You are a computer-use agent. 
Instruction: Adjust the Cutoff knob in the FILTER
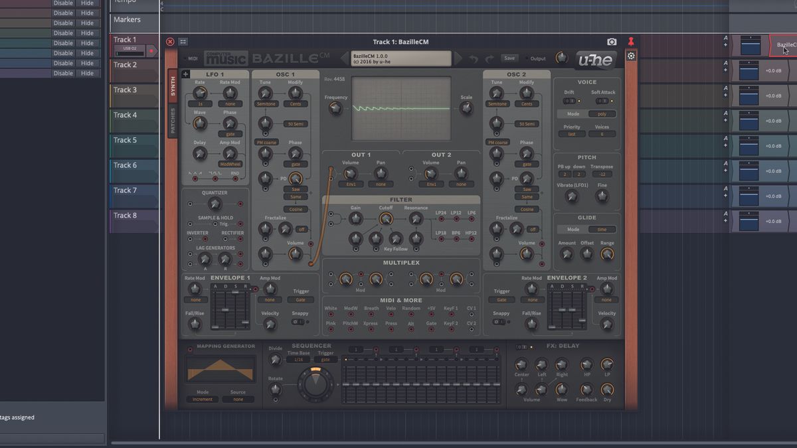tap(387, 220)
